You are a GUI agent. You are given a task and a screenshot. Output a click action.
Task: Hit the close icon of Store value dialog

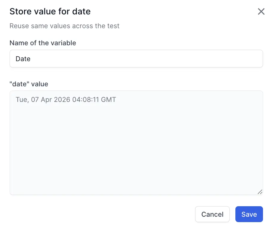point(261,11)
